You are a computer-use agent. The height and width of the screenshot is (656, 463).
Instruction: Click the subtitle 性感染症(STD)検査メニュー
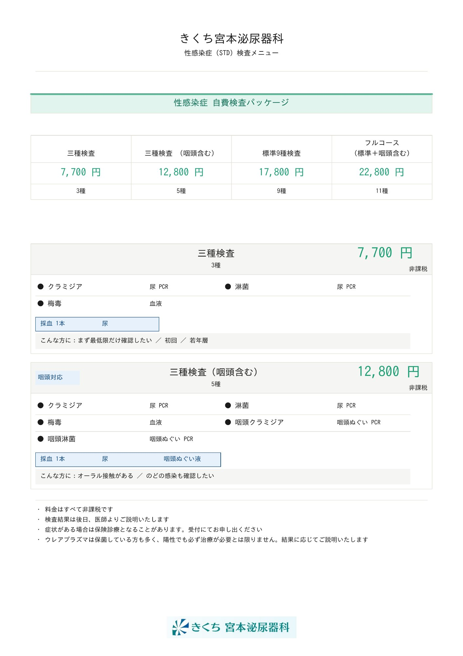(x=231, y=53)
